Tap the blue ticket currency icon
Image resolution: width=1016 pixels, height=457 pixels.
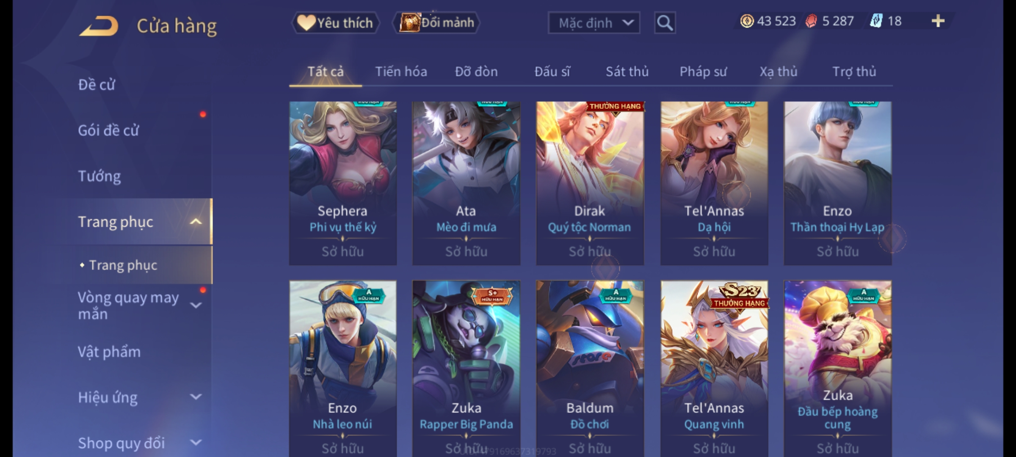point(876,21)
